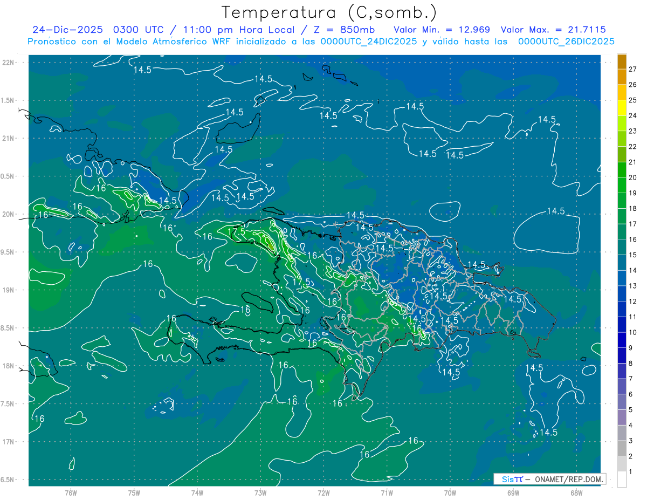Click the "19N" latitude axis label

(x=8, y=290)
